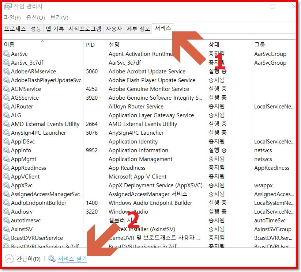Select the AppReadiness service icon
Viewport: 301px width, 272px height.
coord(7,168)
